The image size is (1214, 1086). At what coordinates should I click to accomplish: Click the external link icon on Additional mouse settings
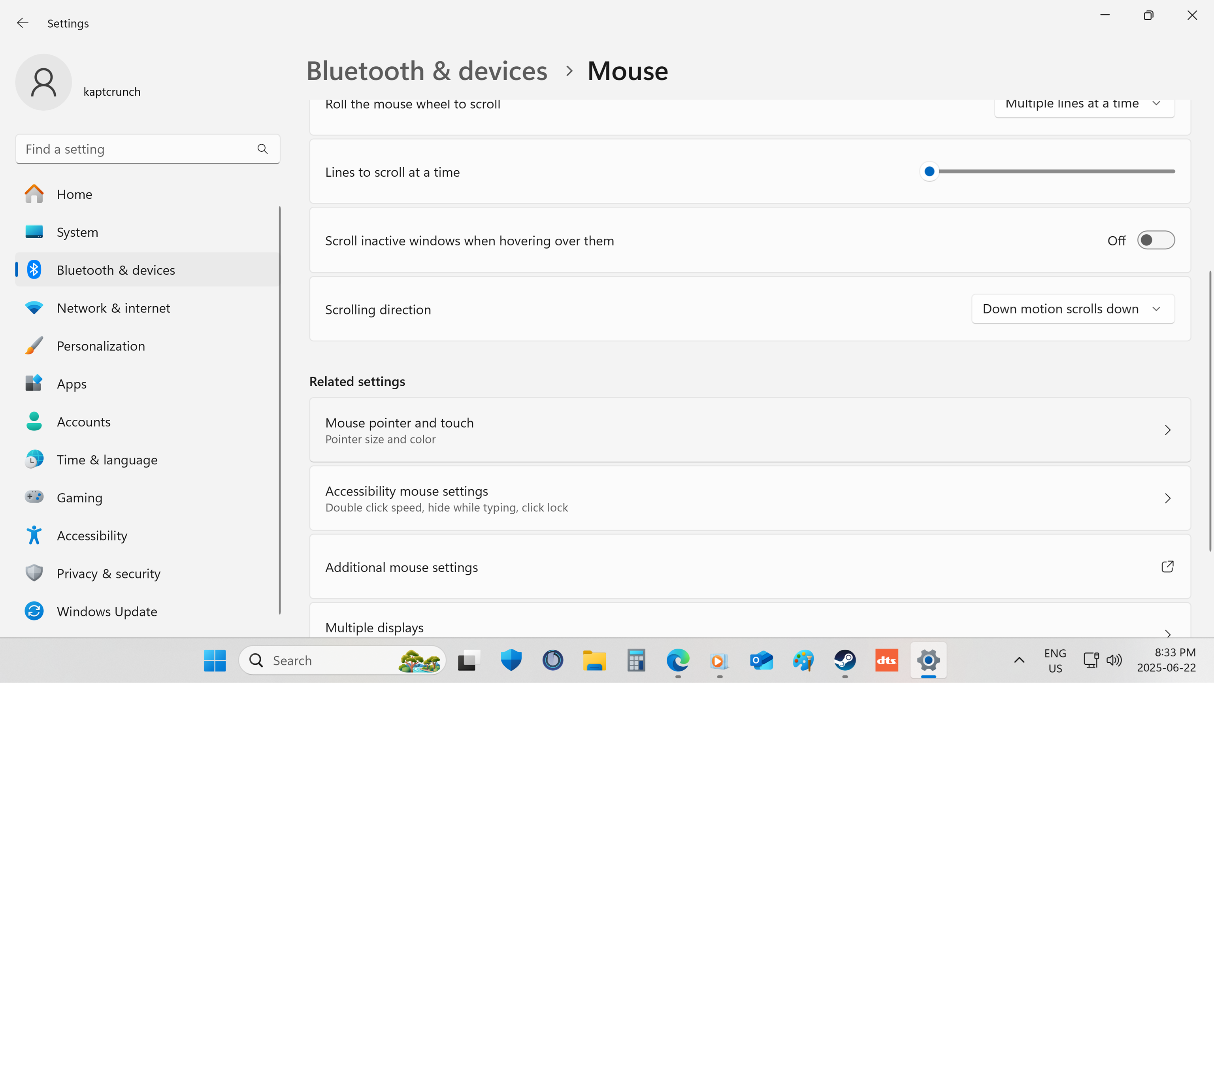coord(1167,566)
